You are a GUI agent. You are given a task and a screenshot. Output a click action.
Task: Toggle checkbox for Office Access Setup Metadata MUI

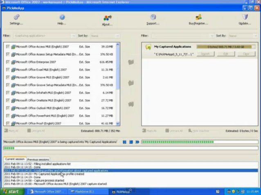pos(8,54)
